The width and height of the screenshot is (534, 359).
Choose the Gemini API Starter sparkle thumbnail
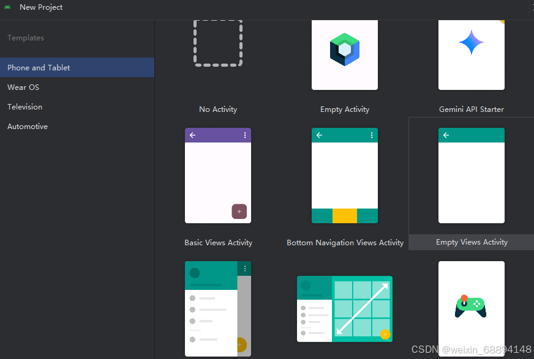click(472, 55)
